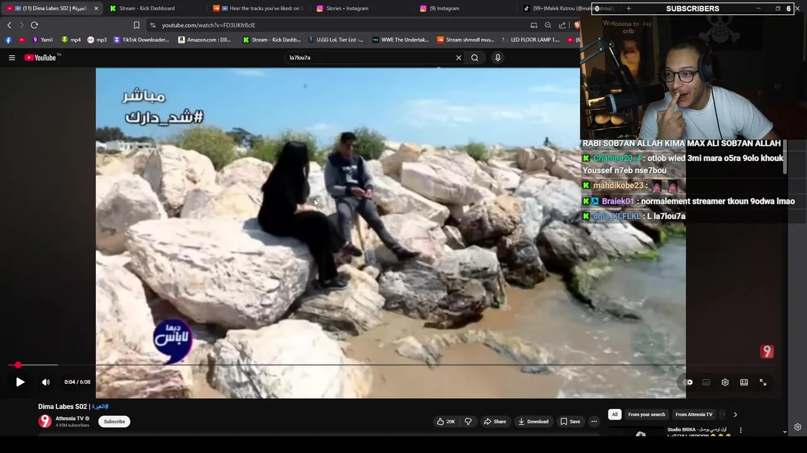
Task: Dislike the video
Action: pos(468,422)
